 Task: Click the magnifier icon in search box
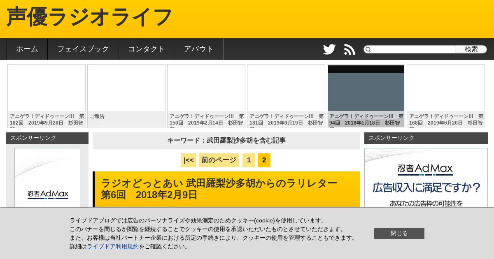click(368, 50)
